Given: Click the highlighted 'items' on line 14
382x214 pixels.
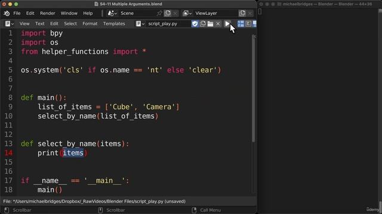Looking at the screenshot, I should pyautogui.click(x=73, y=153).
